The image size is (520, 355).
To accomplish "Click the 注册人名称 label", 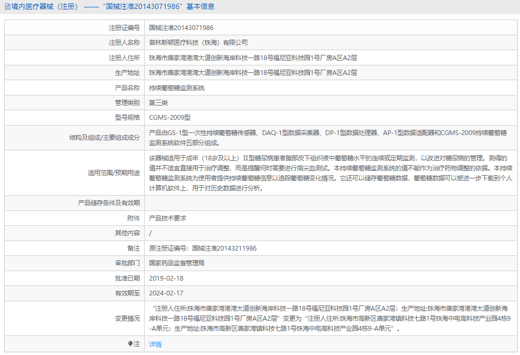I will click(x=125, y=43).
